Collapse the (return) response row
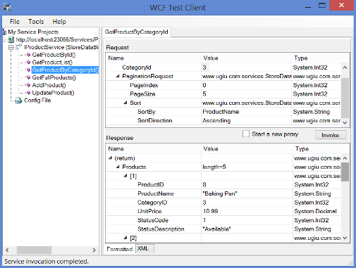This screenshot has width=356, height=268. (111, 158)
